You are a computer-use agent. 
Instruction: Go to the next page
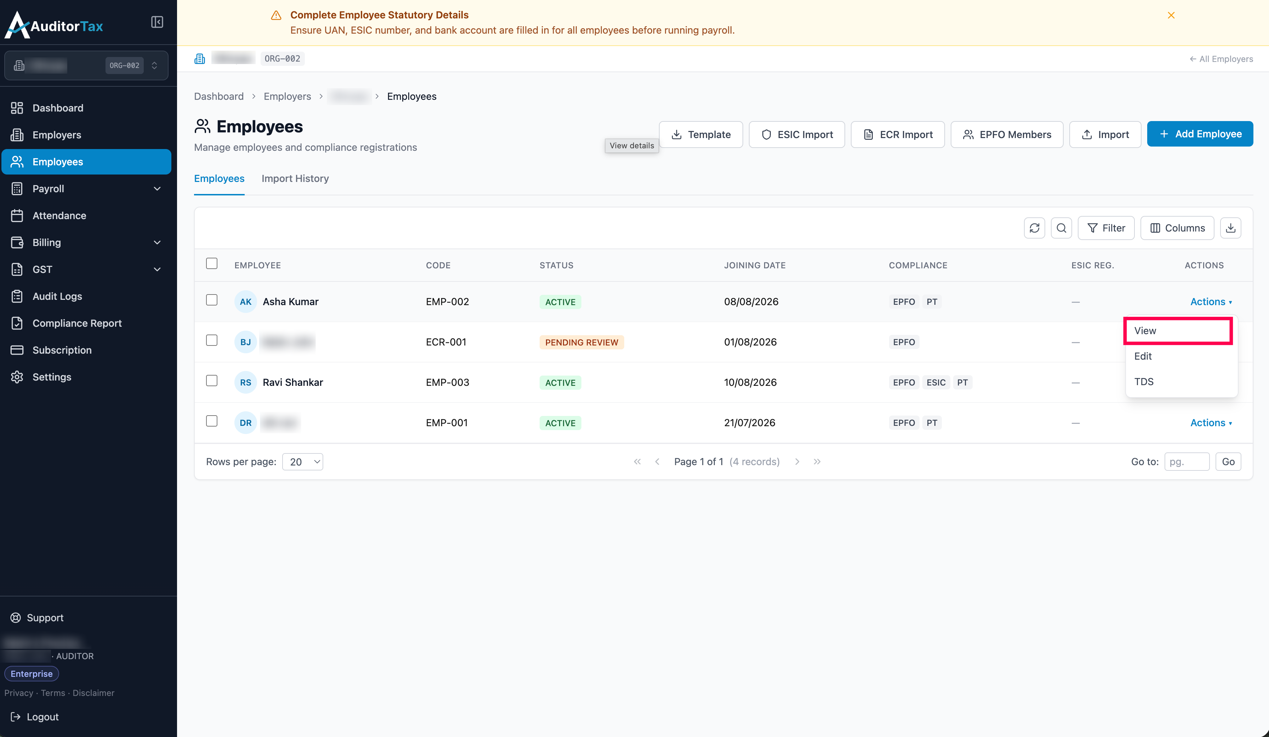pos(797,462)
